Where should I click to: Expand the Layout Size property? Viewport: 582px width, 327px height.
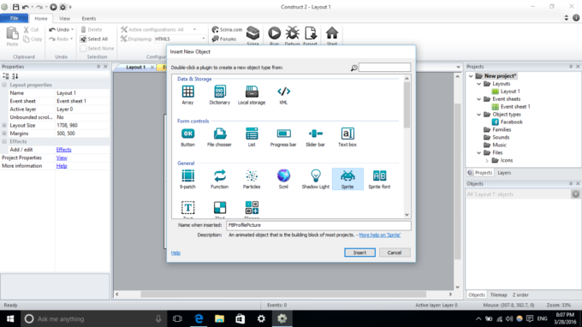[4, 126]
